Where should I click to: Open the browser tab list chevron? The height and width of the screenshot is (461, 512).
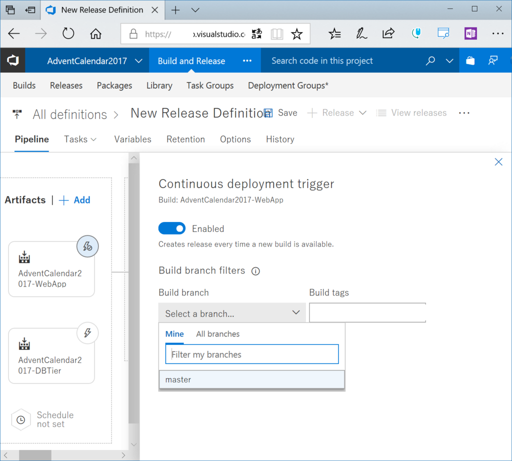point(195,10)
